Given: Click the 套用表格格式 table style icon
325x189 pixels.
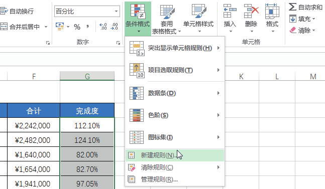Looking at the screenshot, I should [x=167, y=12].
